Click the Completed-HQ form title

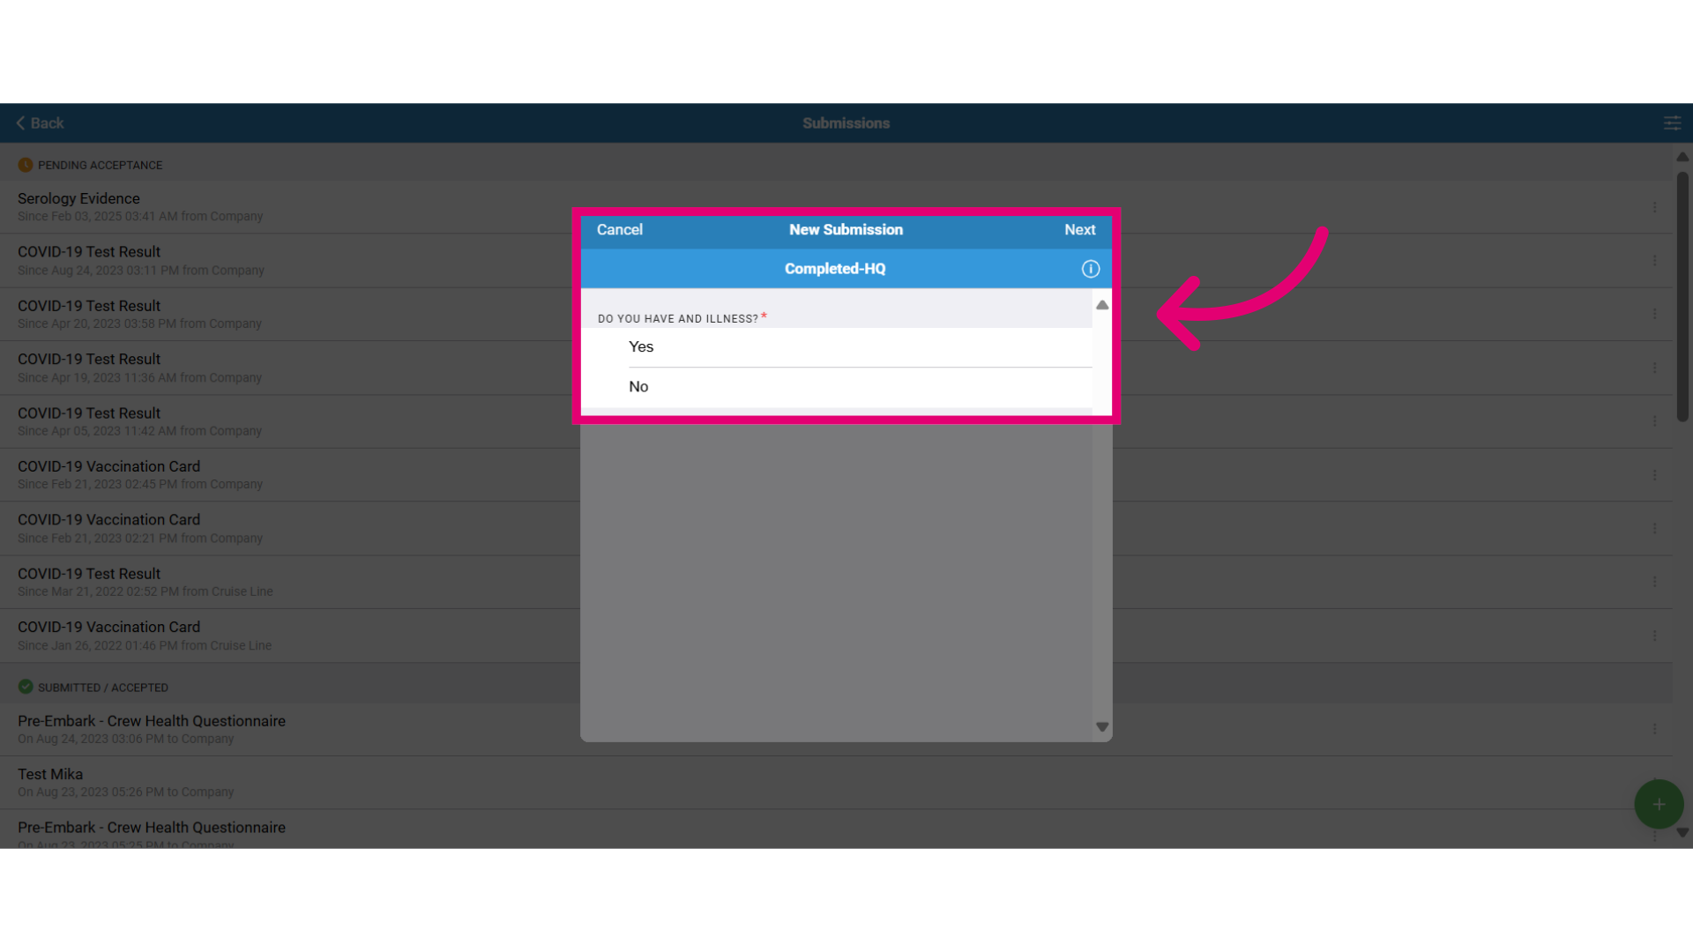(x=835, y=269)
